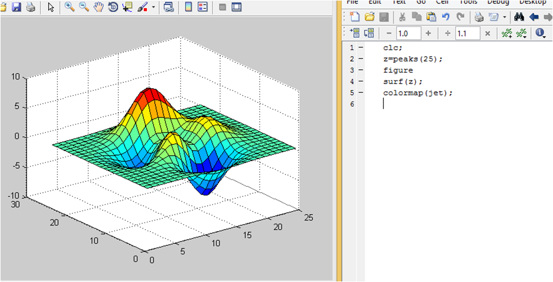Screen dimensions: 553x282
Task: Undo last edit with blue arrow
Action: (446, 16)
